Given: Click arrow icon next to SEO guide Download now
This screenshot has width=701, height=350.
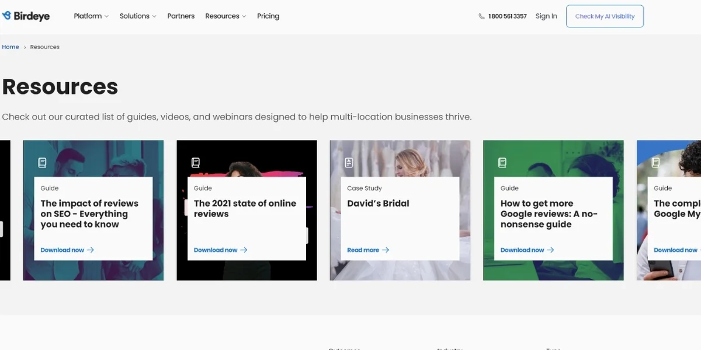Looking at the screenshot, I should coord(91,250).
